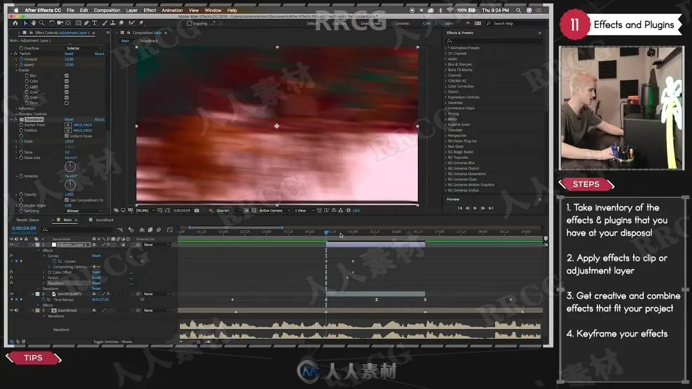Select the Puppet Pin tool
This screenshot has height=389, width=692.
point(141,23)
